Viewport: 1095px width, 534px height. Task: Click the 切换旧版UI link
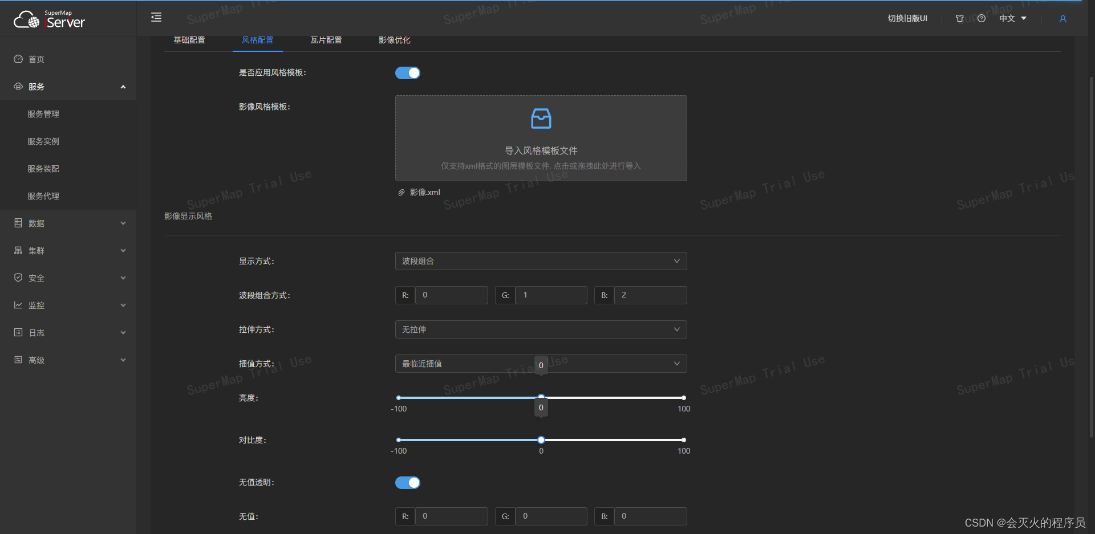(x=907, y=18)
